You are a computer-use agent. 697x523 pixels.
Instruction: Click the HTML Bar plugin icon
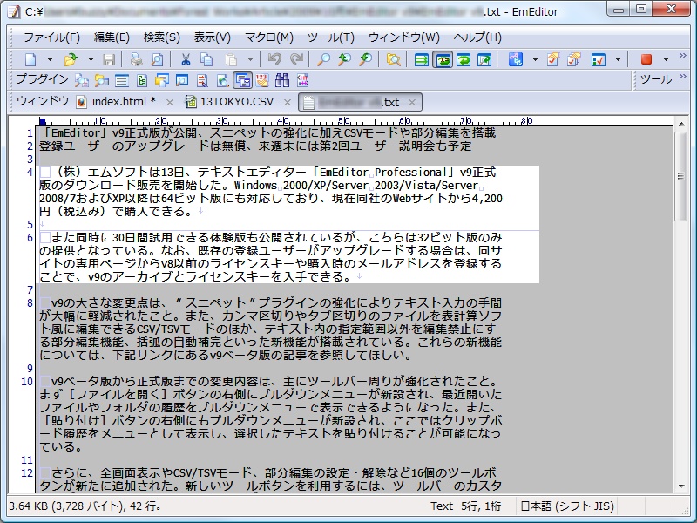202,80
